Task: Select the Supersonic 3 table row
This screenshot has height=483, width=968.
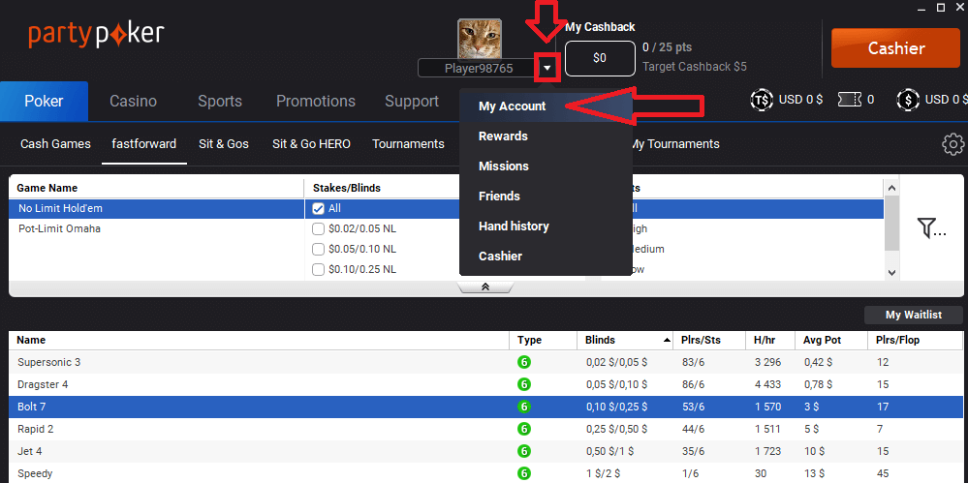Action: click(x=485, y=362)
